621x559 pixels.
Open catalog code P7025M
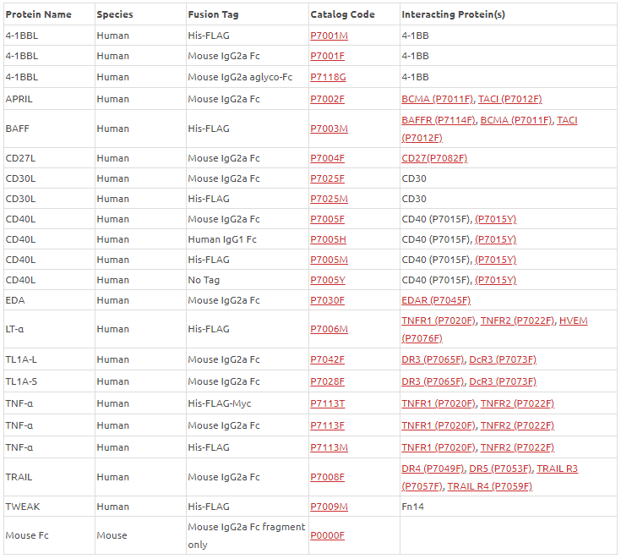click(x=329, y=199)
